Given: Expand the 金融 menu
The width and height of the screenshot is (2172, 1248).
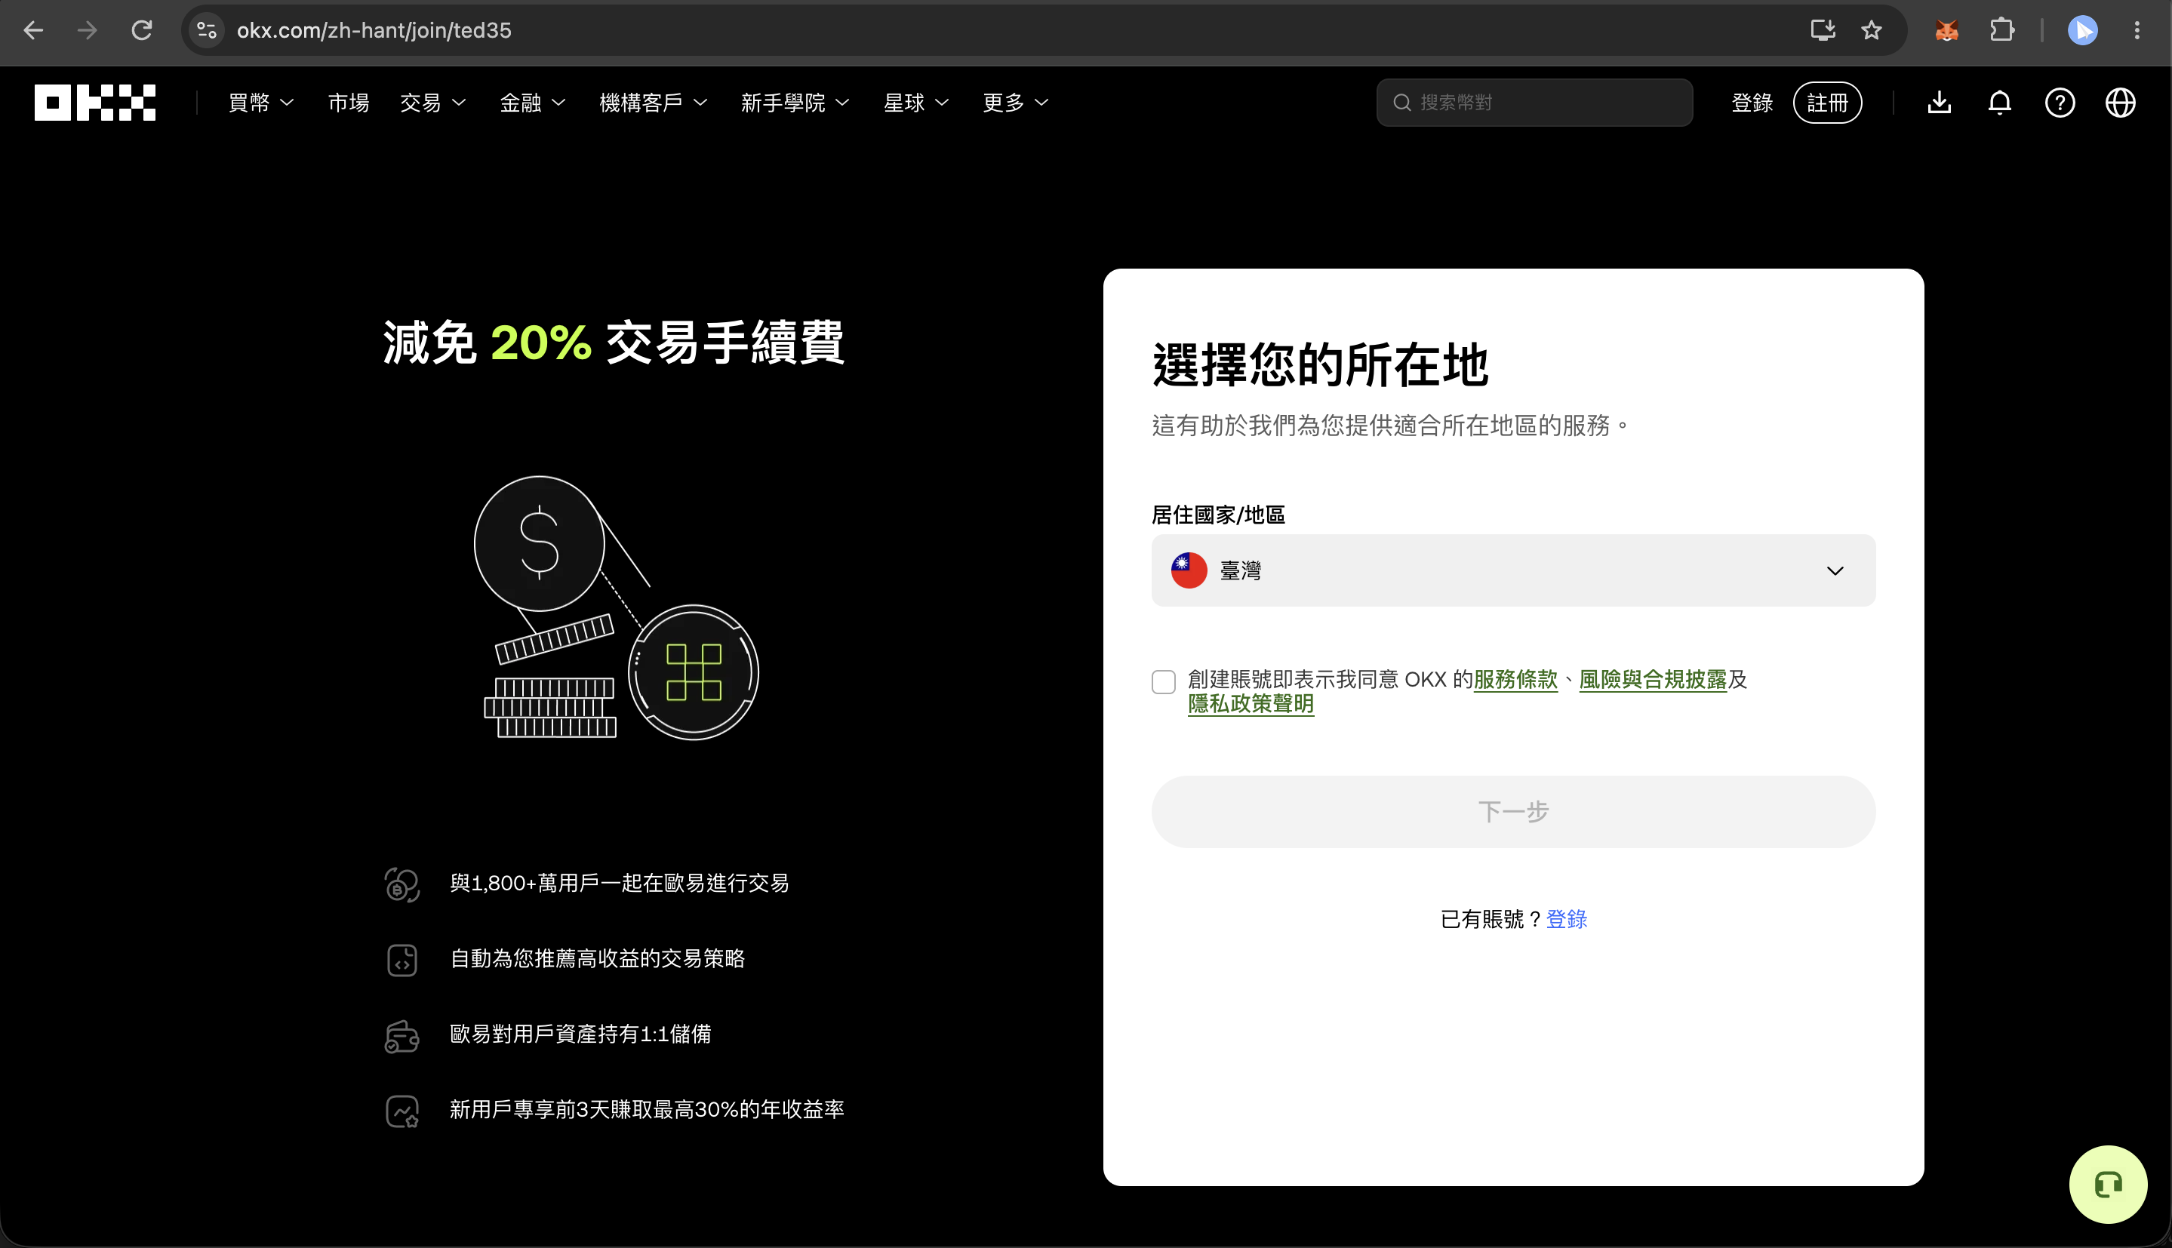Looking at the screenshot, I should [532, 103].
